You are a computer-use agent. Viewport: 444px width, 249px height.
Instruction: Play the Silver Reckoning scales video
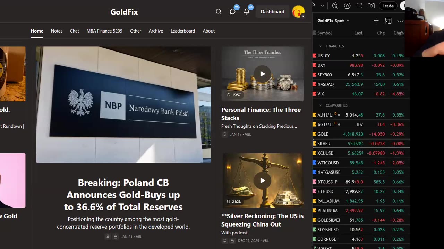pos(263,180)
